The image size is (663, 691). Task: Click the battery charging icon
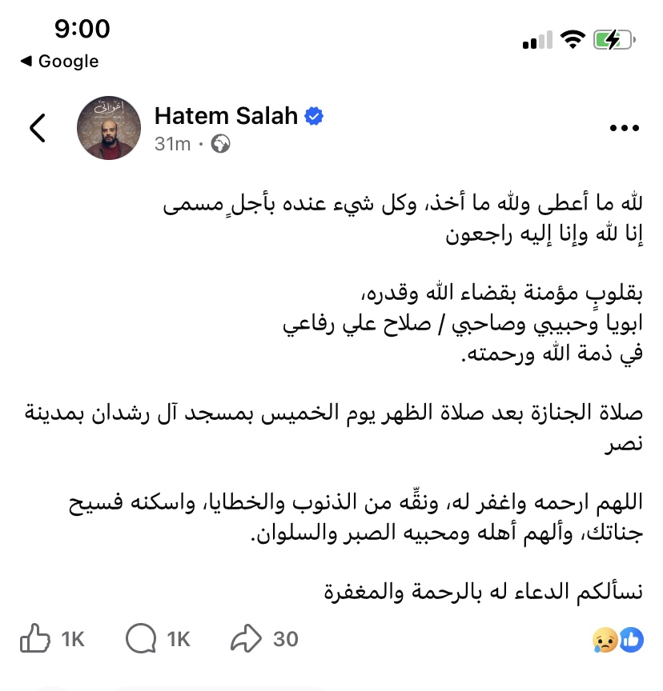click(x=613, y=40)
